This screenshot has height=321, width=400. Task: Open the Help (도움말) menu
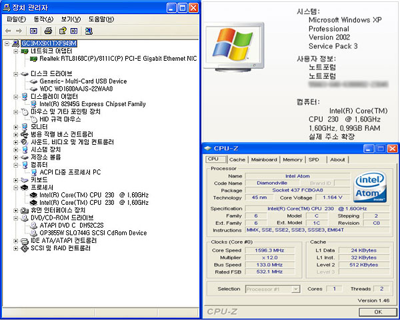point(101,19)
